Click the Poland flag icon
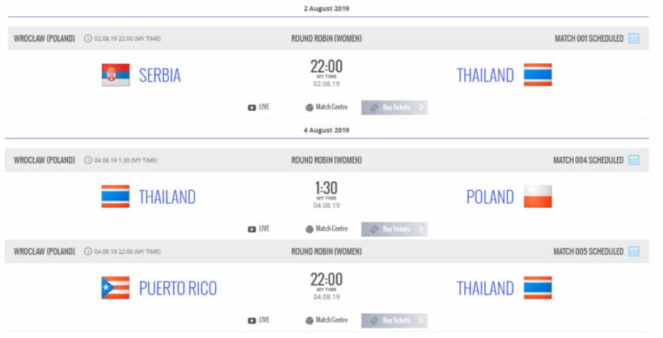Image resolution: width=663 pixels, height=338 pixels. [x=538, y=196]
